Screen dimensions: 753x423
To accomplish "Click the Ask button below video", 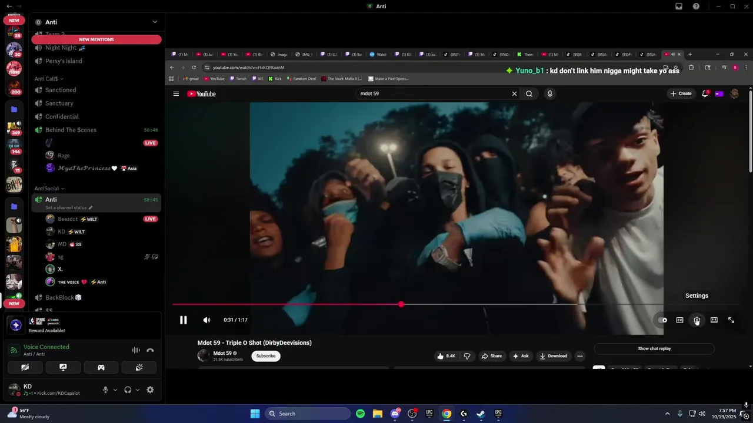I will point(521,356).
